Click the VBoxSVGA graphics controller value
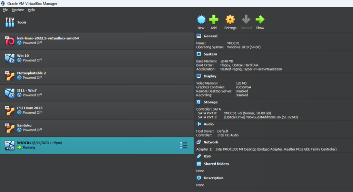 click(x=243, y=87)
